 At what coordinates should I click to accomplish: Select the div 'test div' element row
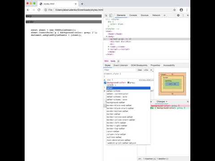[x=147, y=42]
